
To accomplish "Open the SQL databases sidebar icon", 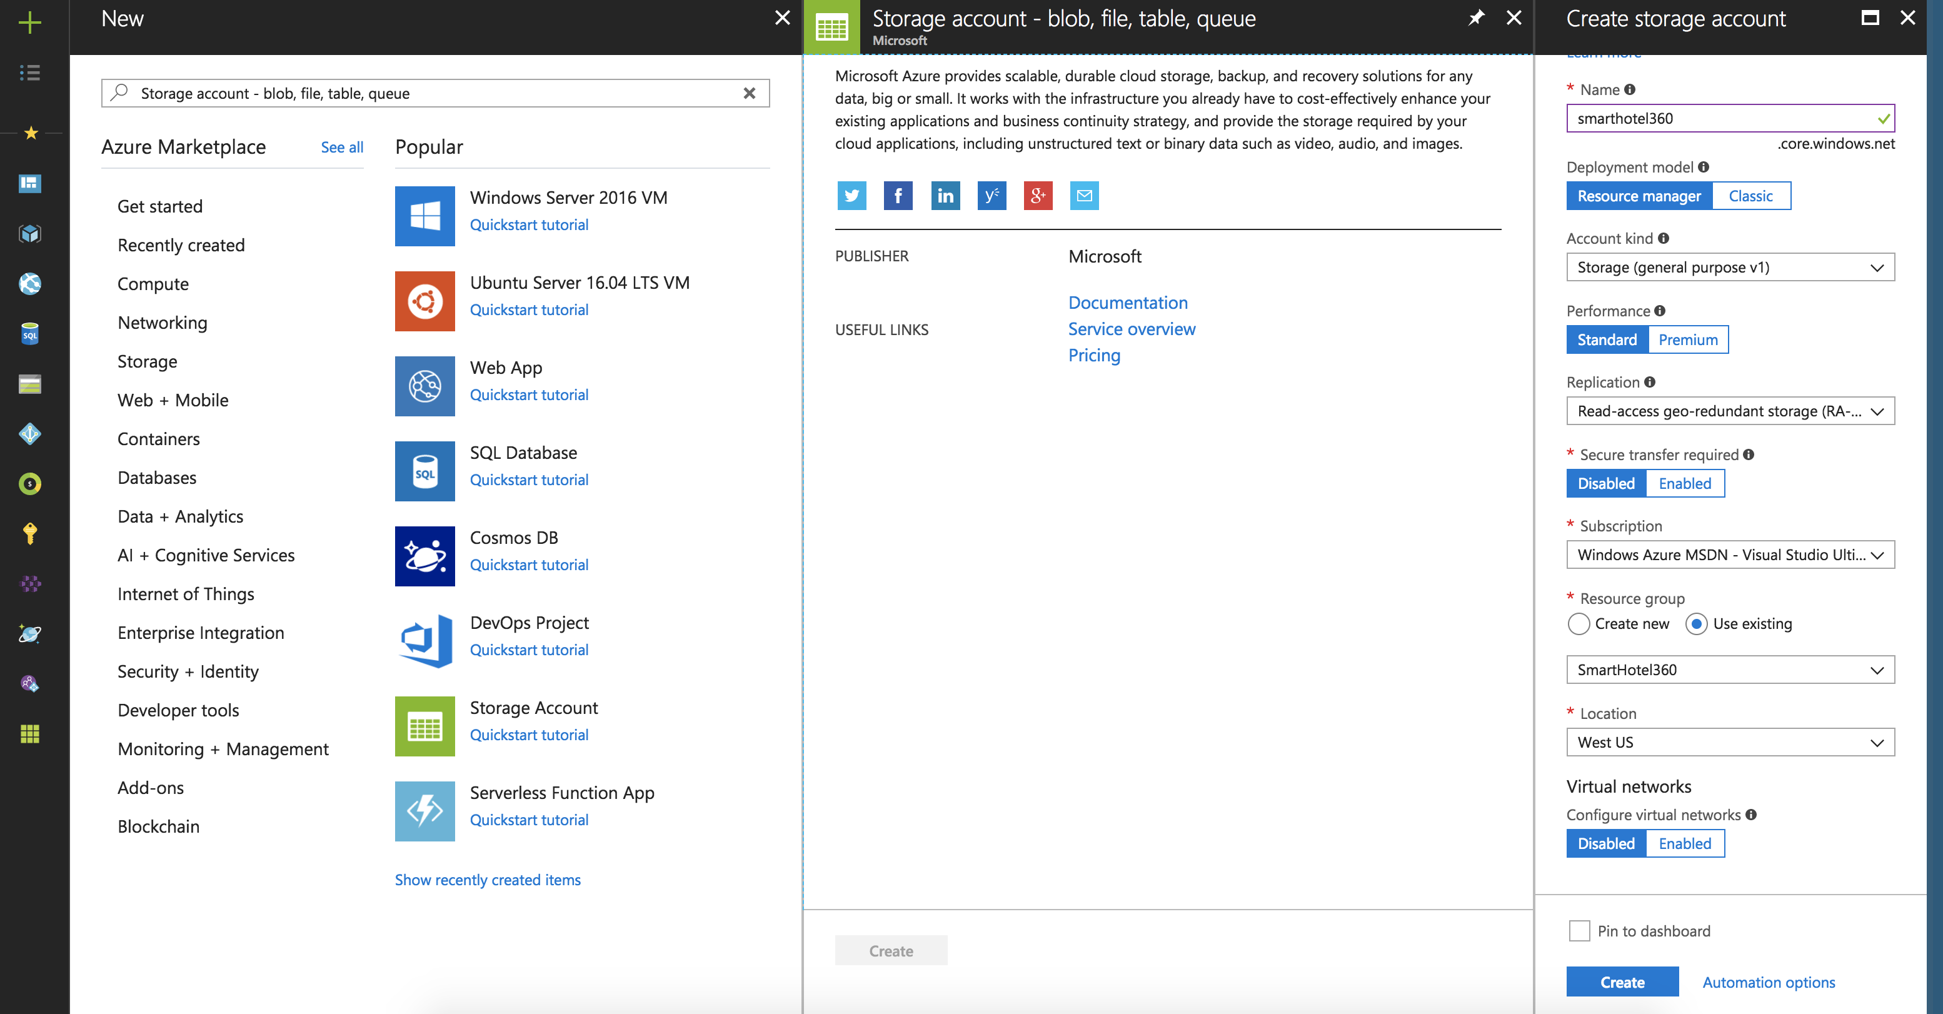I will click(29, 333).
